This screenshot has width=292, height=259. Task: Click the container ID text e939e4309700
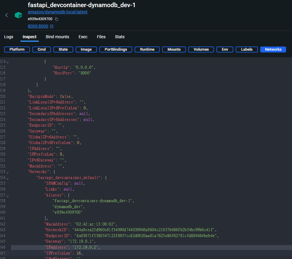(x=40, y=19)
